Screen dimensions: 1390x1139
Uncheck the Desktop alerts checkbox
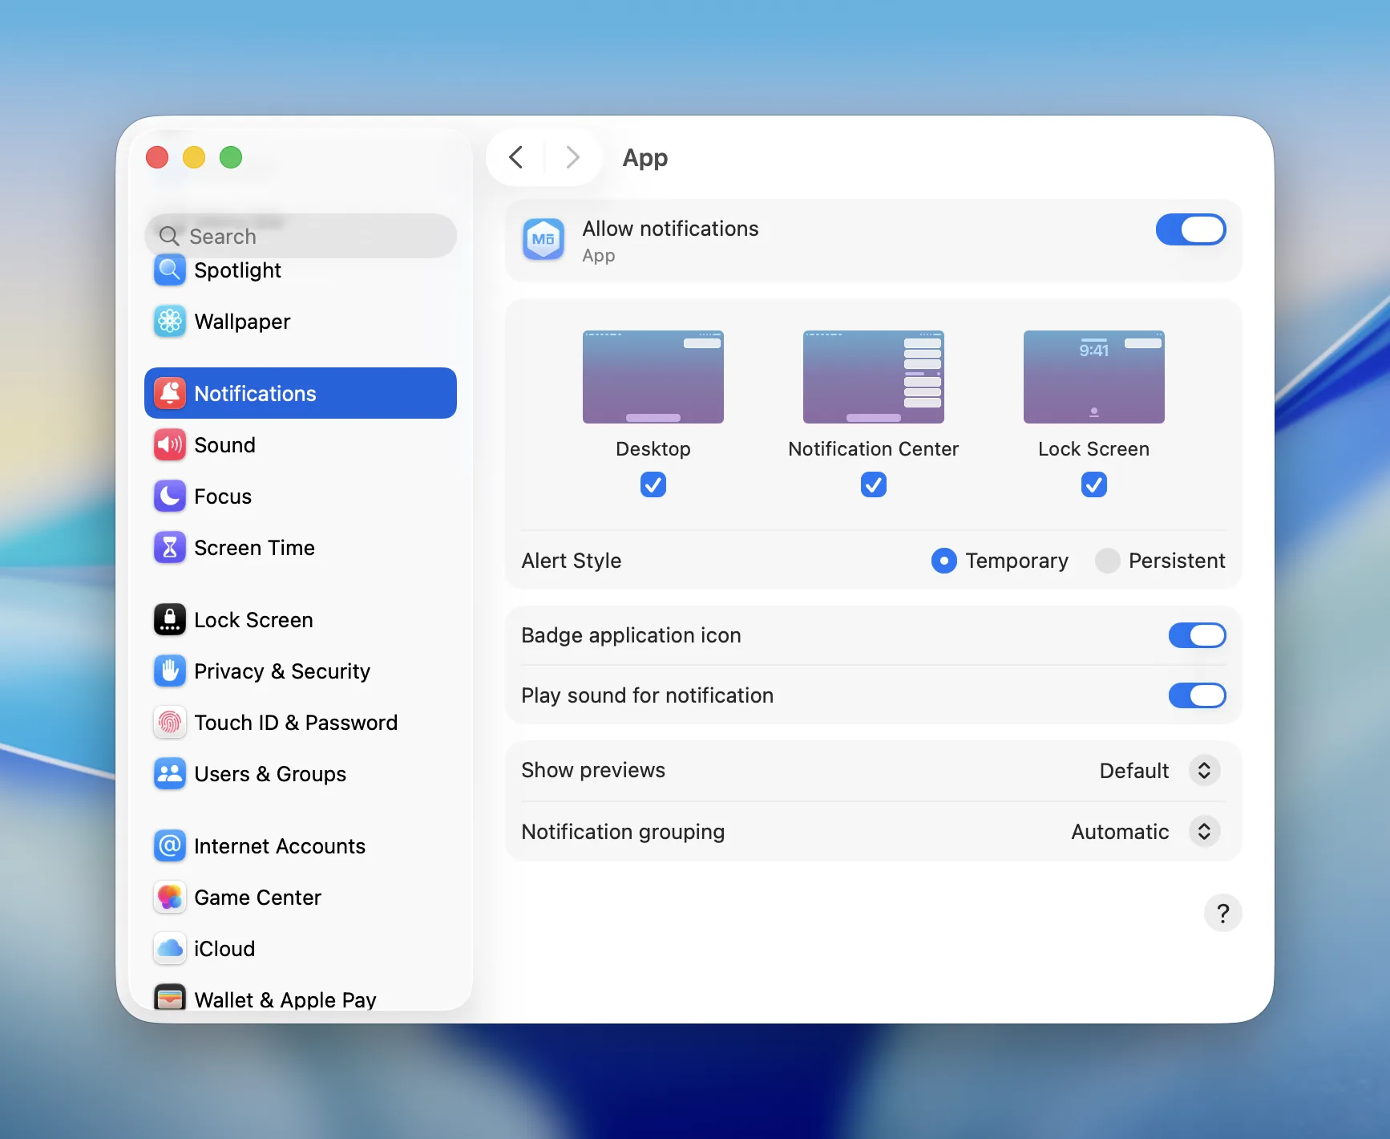coord(653,484)
